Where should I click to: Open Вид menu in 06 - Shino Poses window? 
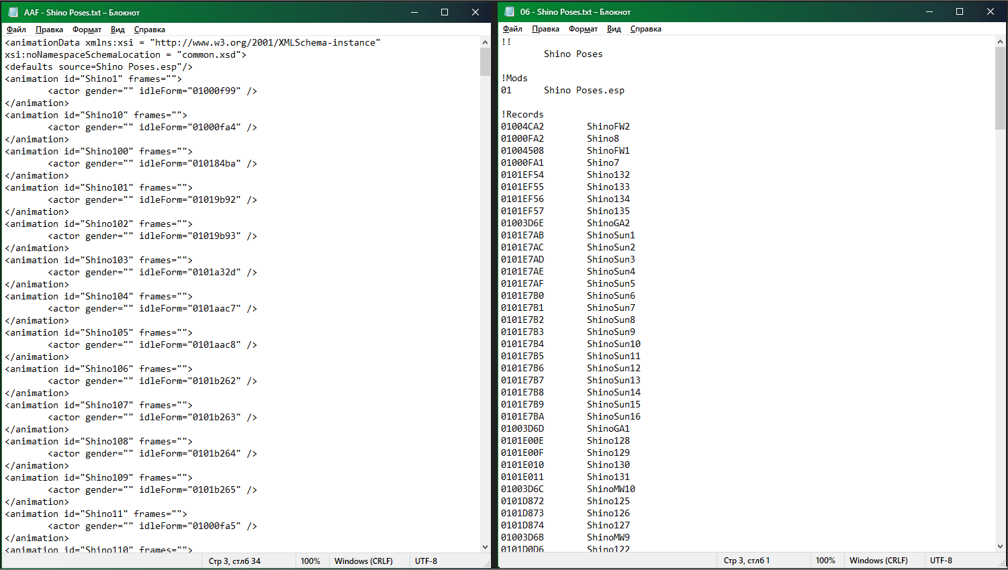[614, 29]
